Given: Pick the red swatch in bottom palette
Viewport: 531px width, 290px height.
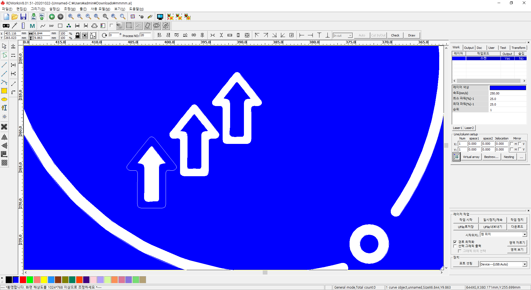Looking at the screenshot, I should [x=23, y=280].
